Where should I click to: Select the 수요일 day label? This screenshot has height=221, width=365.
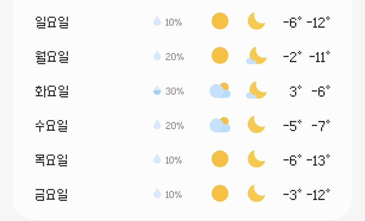pyautogui.click(x=51, y=126)
